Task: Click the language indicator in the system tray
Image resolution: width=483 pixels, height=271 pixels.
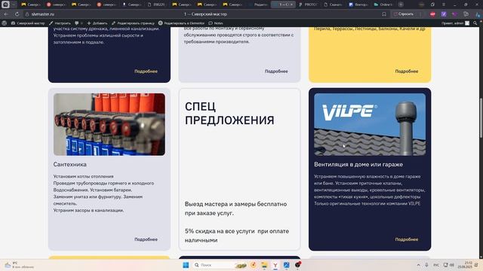Action: [x=436, y=265]
